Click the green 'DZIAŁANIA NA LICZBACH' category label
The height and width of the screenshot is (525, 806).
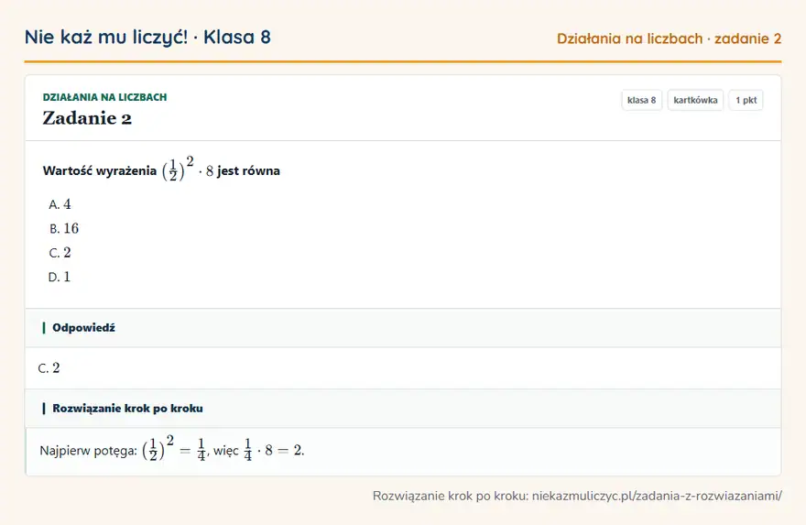click(x=104, y=97)
